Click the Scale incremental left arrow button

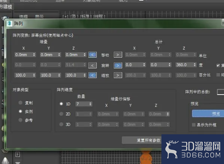(93, 75)
